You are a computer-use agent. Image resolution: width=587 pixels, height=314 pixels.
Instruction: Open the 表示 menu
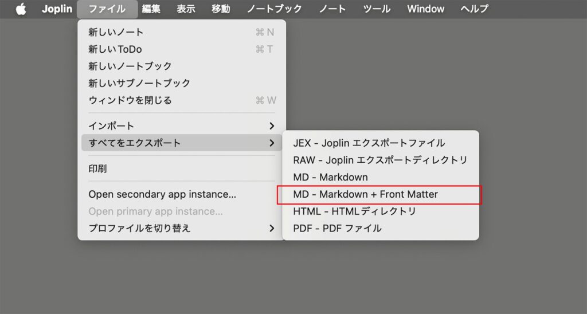(186, 9)
